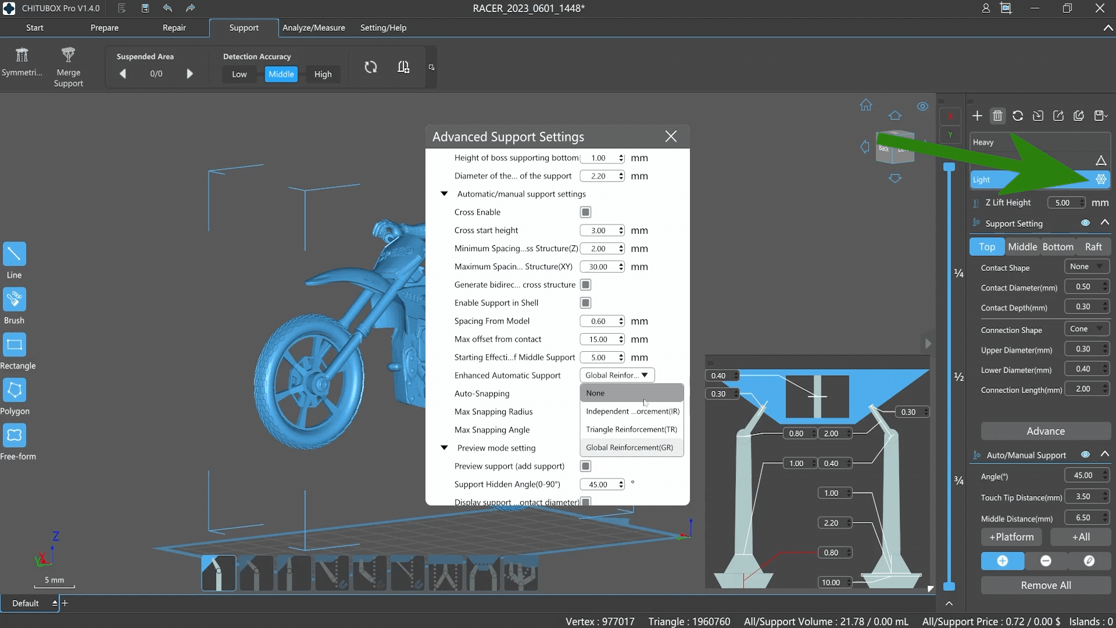Collapse Preview mode setting section

point(444,448)
